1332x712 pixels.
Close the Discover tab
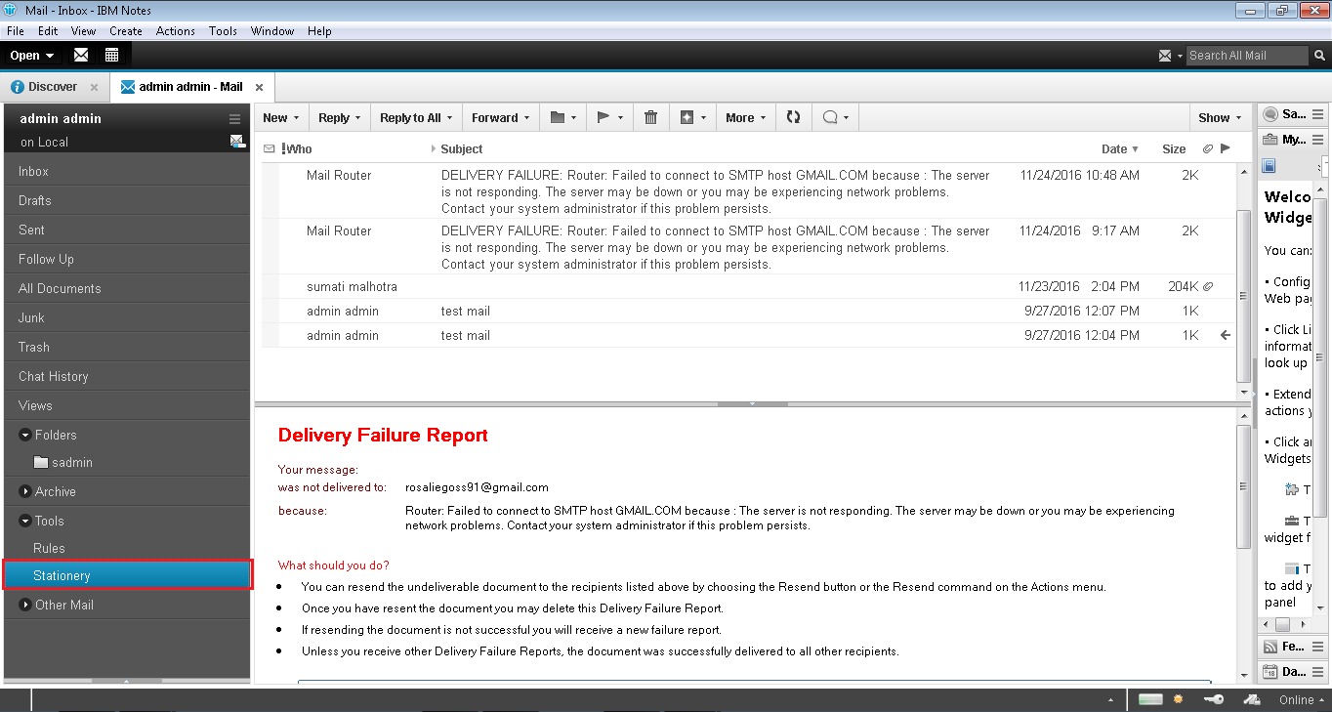coord(94,87)
